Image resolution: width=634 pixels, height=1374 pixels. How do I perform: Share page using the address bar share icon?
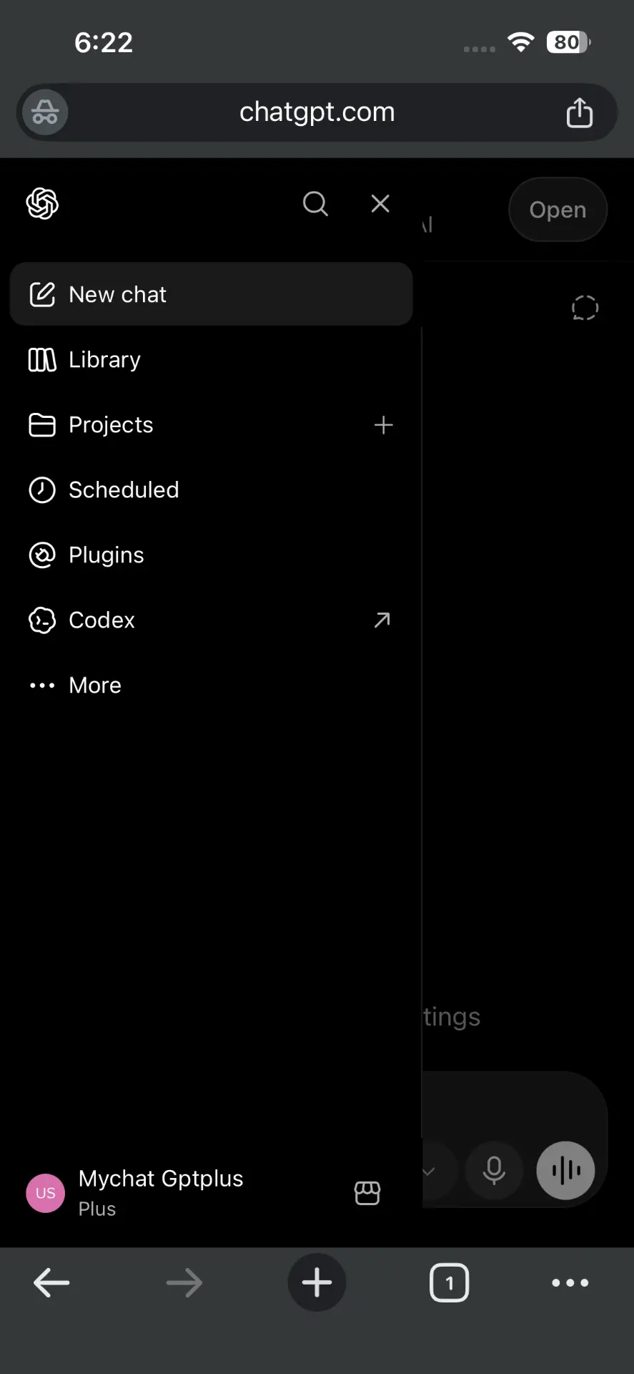(579, 112)
